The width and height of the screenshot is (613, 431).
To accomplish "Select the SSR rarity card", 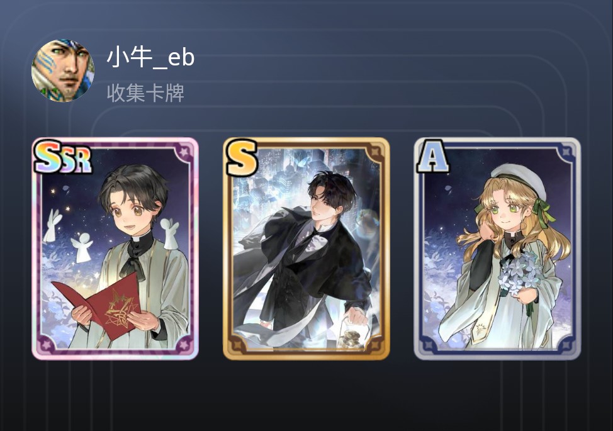I will tap(115, 249).
